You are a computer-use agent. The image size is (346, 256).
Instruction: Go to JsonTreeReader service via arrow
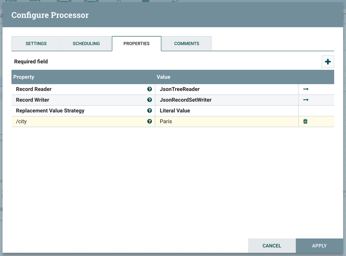click(305, 89)
